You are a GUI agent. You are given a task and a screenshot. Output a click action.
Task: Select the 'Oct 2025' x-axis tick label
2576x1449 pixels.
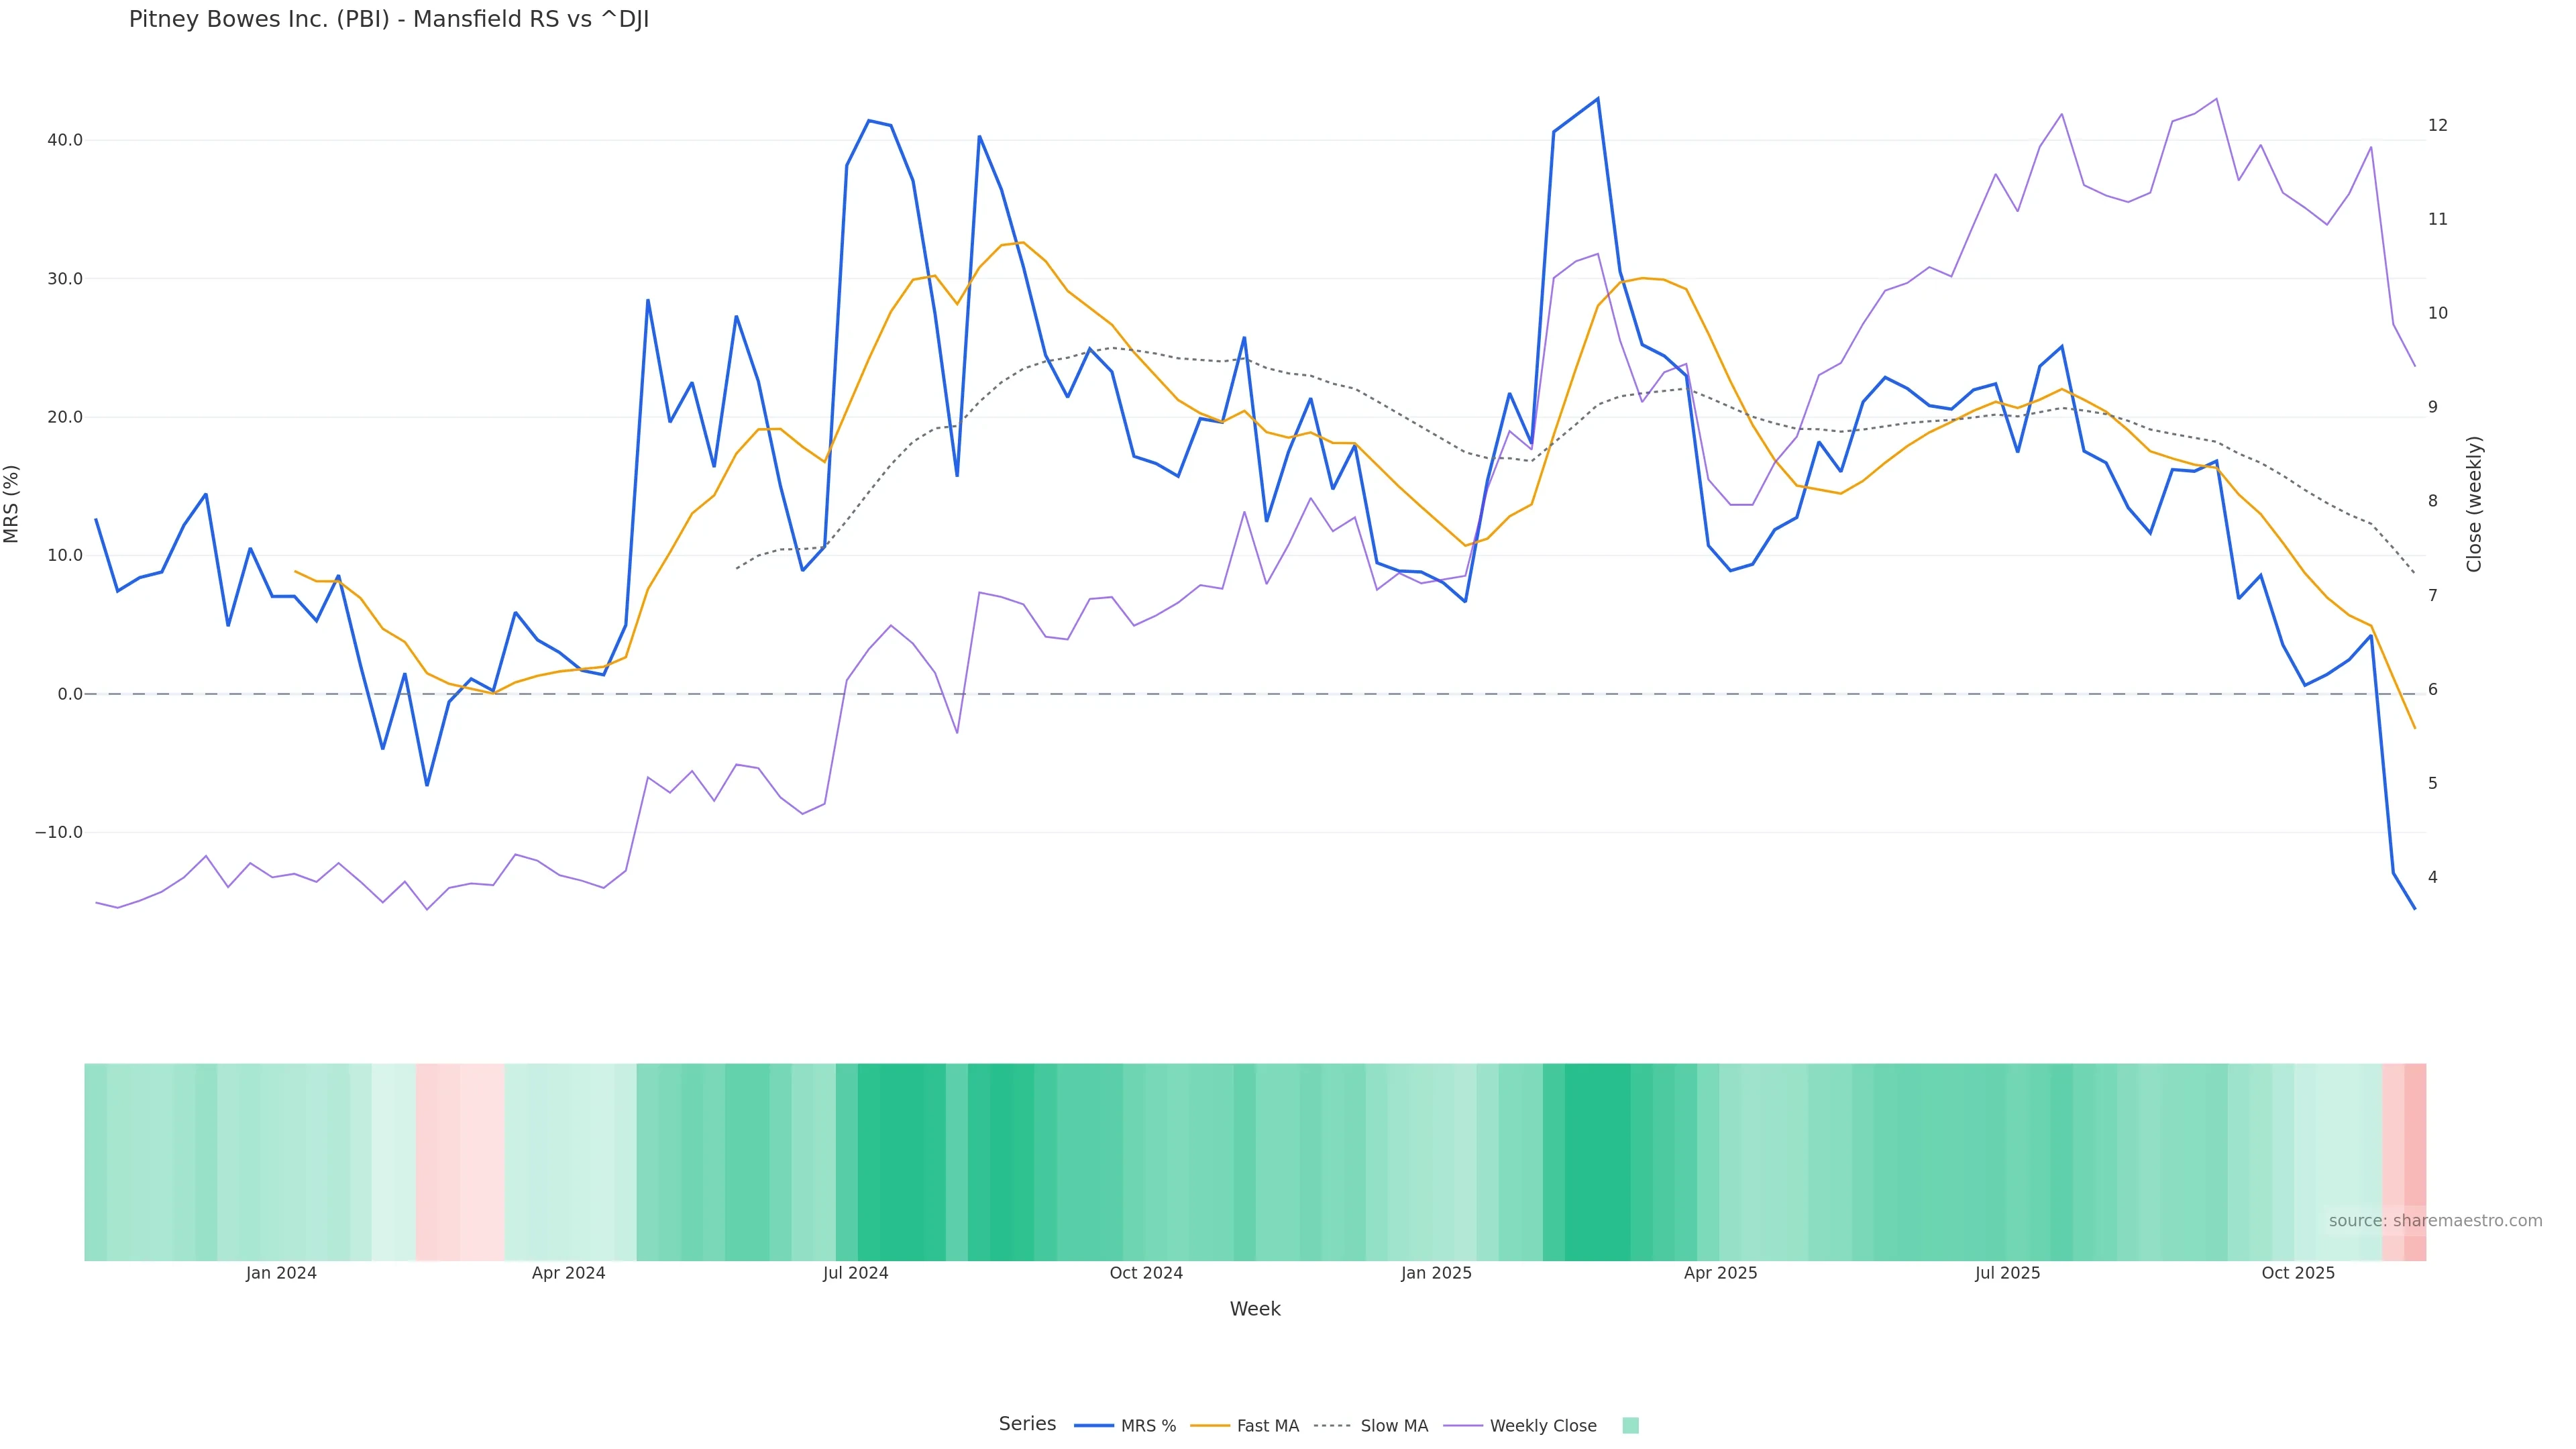(2298, 1273)
